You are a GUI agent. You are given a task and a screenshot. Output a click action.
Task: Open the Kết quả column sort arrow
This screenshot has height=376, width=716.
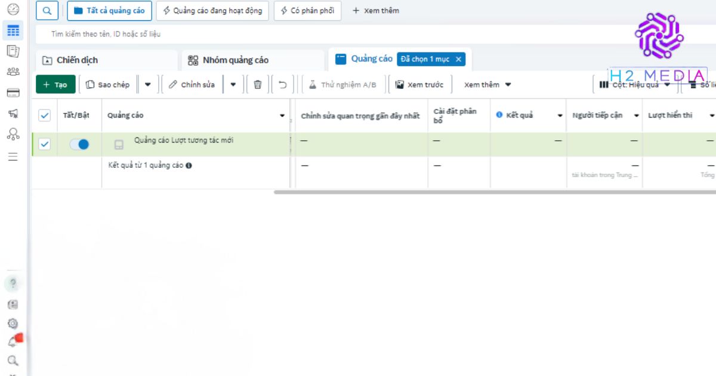point(560,116)
